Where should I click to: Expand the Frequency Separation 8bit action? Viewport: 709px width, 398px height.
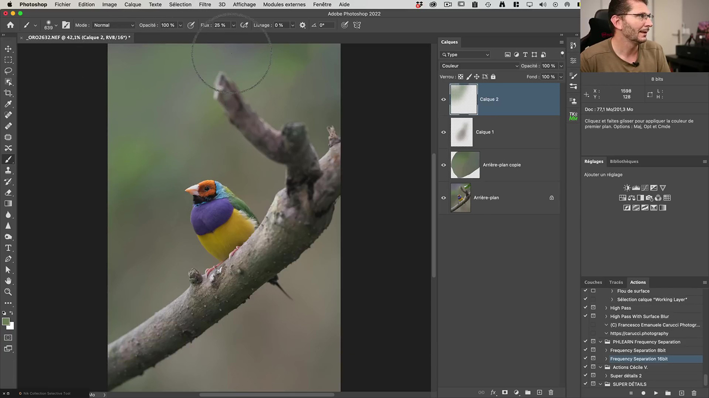[x=606, y=350]
